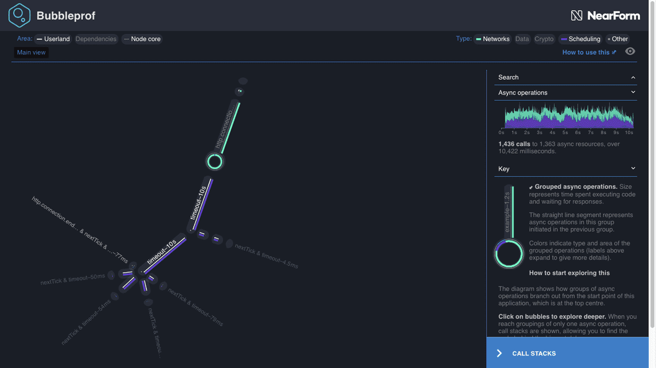
Task: Select the nextTick & timeout–50ms bubble
Action: pyautogui.click(x=111, y=275)
